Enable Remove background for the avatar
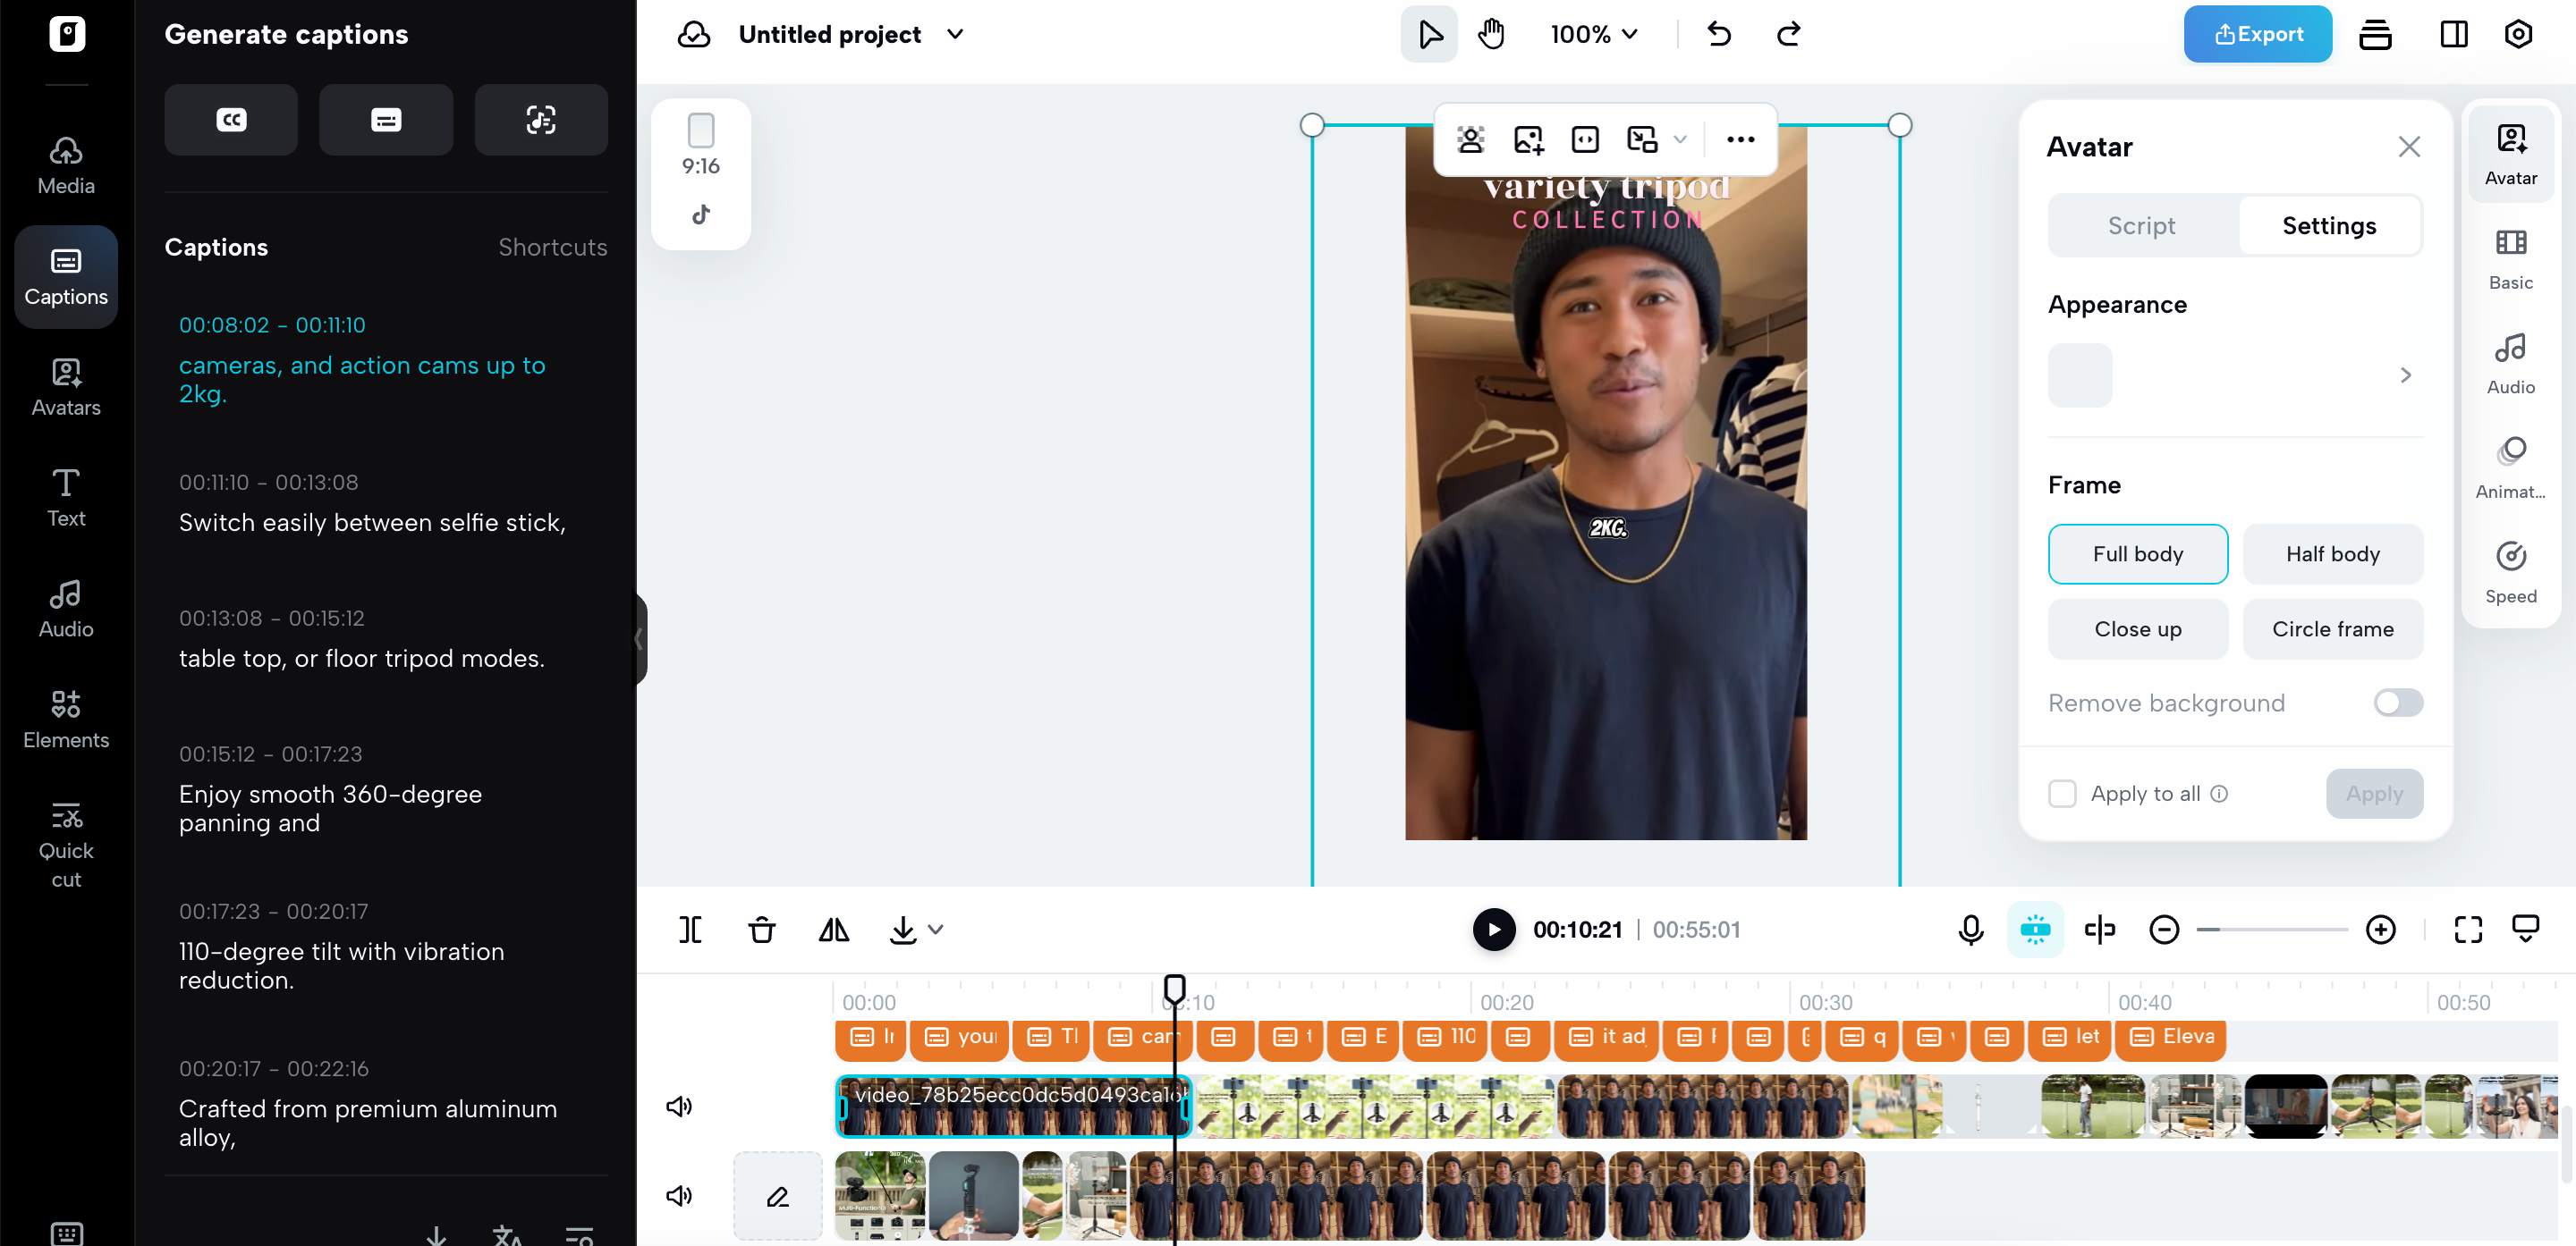The image size is (2576, 1246). click(2396, 703)
